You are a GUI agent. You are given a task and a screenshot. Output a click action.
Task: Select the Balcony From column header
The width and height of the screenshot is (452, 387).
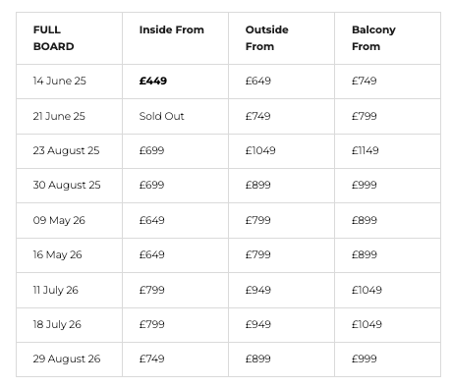click(387, 38)
